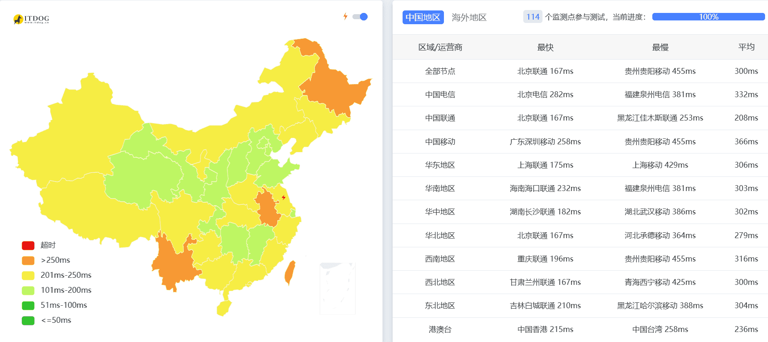
Task: Click the yellow 201ms-250ms legend square
Action: point(28,275)
